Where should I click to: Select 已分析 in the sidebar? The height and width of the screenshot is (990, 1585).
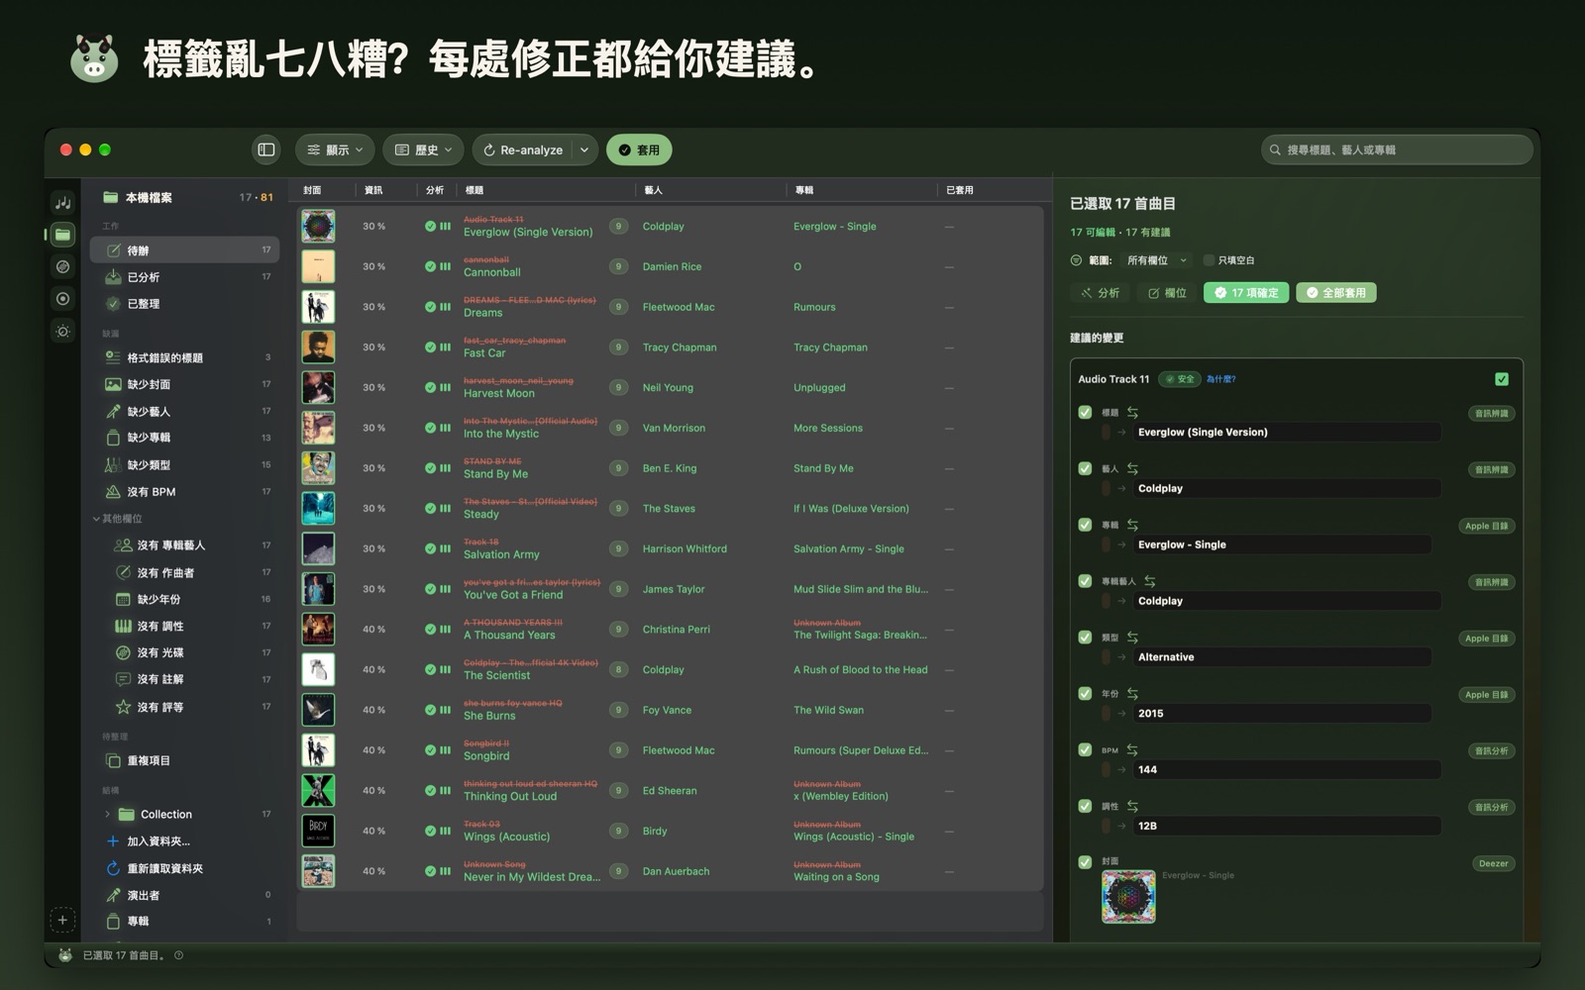[x=184, y=277]
